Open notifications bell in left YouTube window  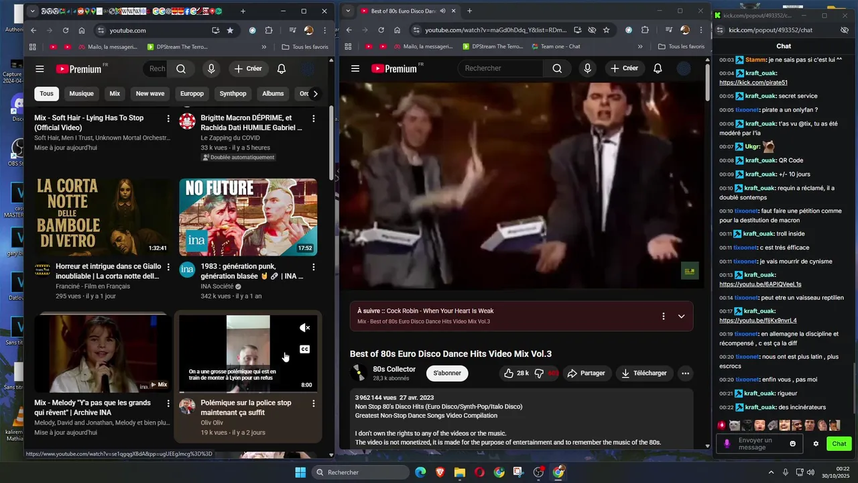pyautogui.click(x=282, y=69)
